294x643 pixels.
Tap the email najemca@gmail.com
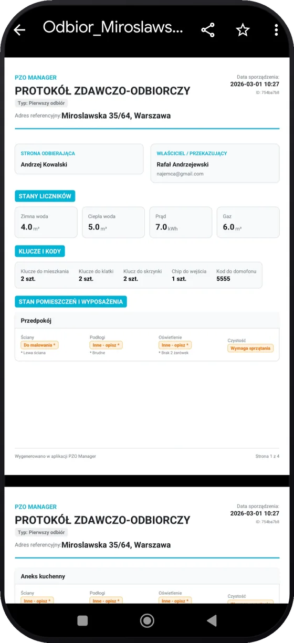180,174
